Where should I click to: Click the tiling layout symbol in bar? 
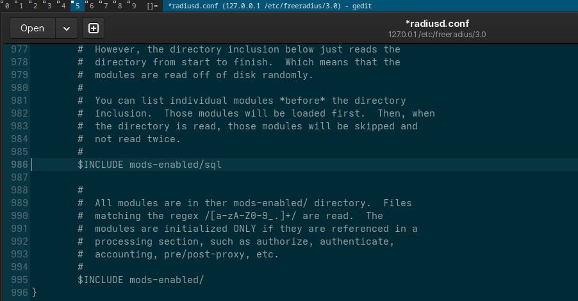tap(152, 6)
